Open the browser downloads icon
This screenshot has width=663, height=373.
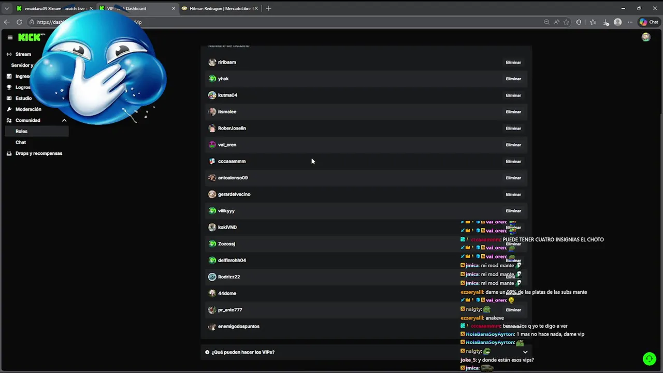tap(606, 22)
